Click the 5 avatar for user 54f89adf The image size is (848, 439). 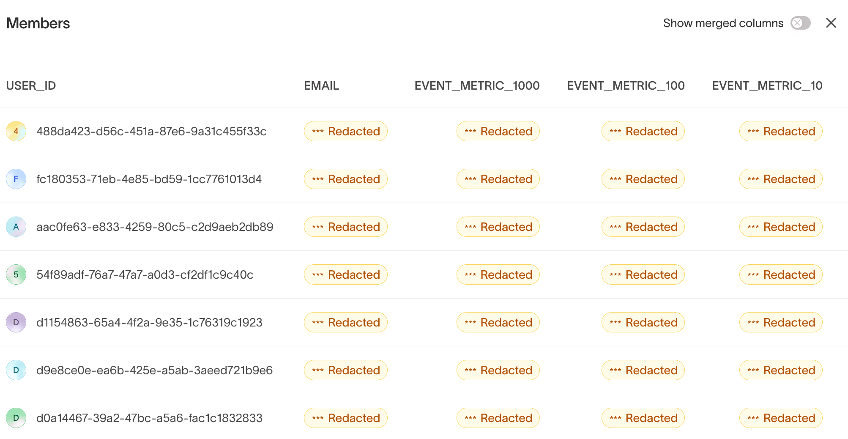click(x=16, y=274)
